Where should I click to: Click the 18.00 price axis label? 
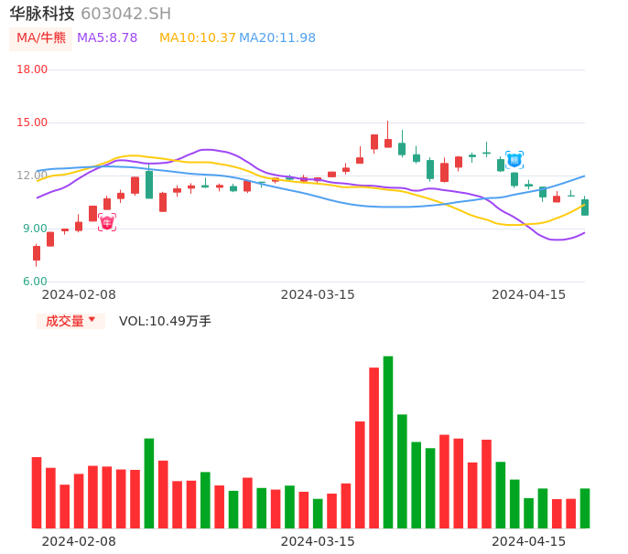(x=32, y=69)
